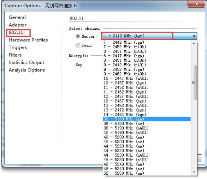Screen dimensions: 207x179
Task: Choose 44 - 5220 MHz (ac)
Action: (147, 151)
